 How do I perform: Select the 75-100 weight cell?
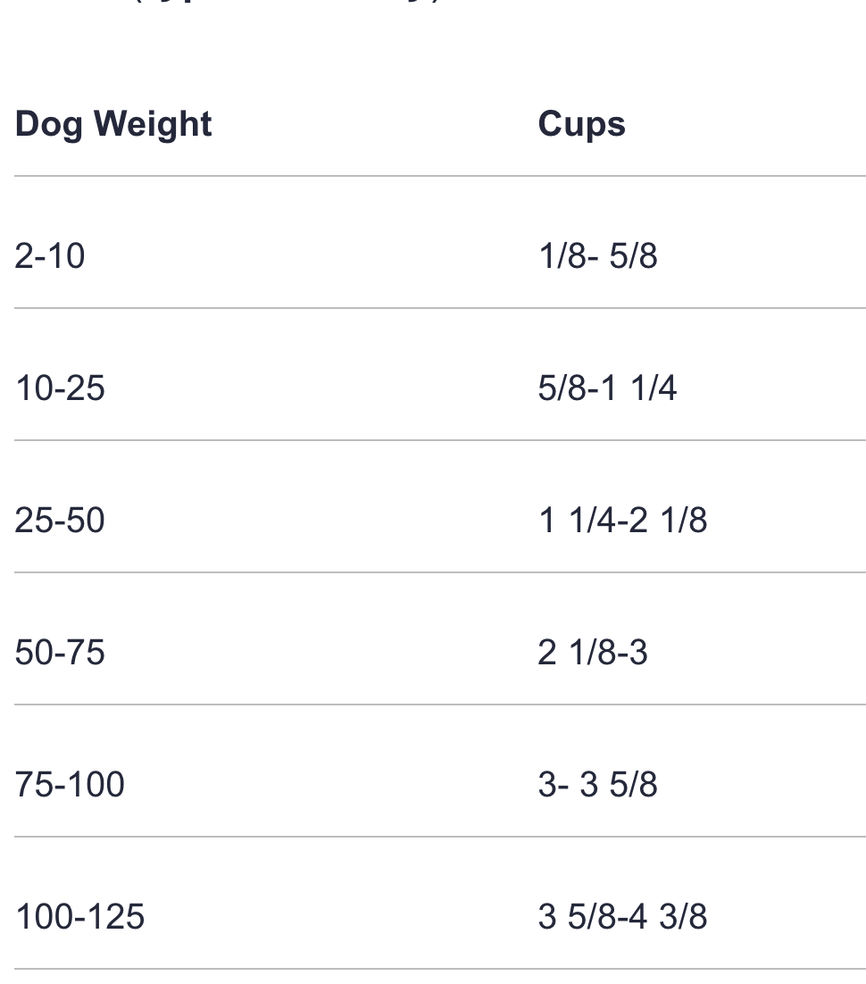click(70, 785)
